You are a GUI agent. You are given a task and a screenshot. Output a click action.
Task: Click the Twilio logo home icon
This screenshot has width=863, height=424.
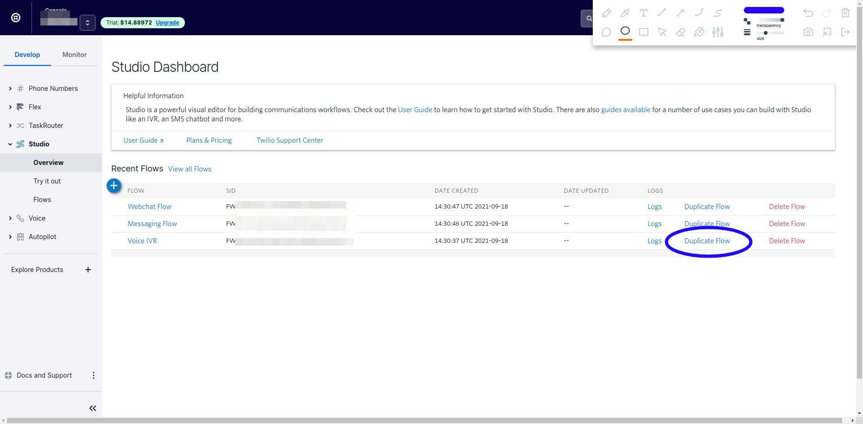coord(16,18)
